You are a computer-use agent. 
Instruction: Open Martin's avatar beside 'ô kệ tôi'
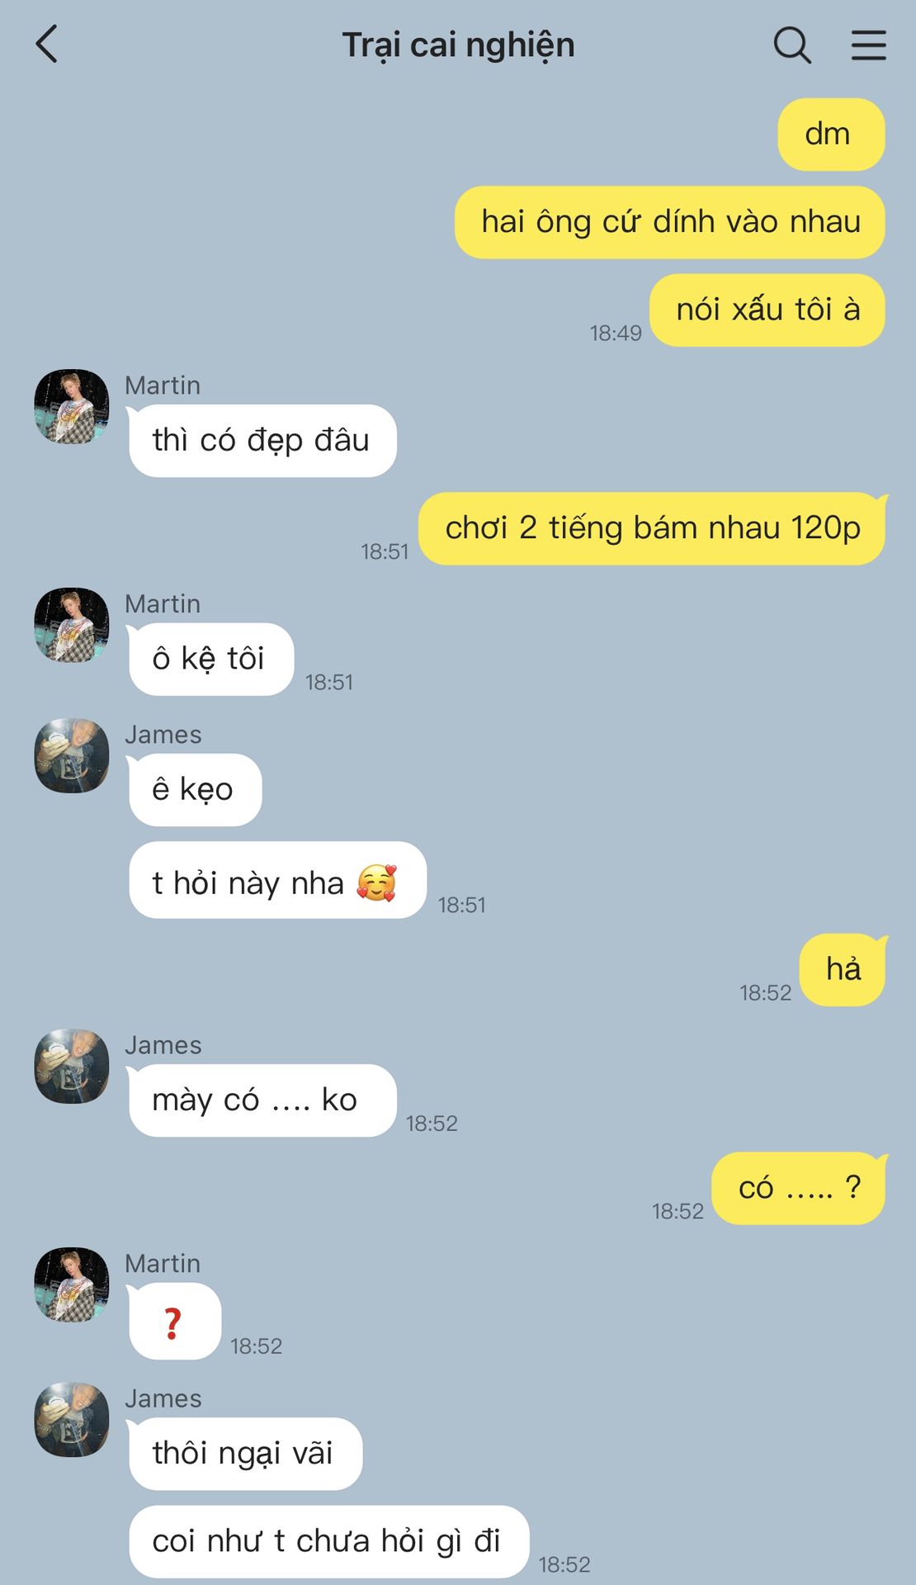click(x=72, y=625)
